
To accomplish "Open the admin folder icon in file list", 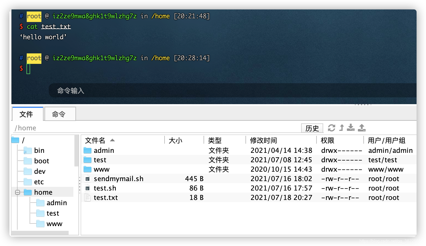I will click(x=87, y=150).
